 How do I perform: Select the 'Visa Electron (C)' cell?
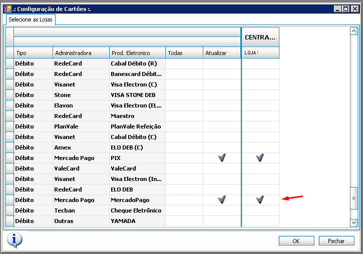137,84
